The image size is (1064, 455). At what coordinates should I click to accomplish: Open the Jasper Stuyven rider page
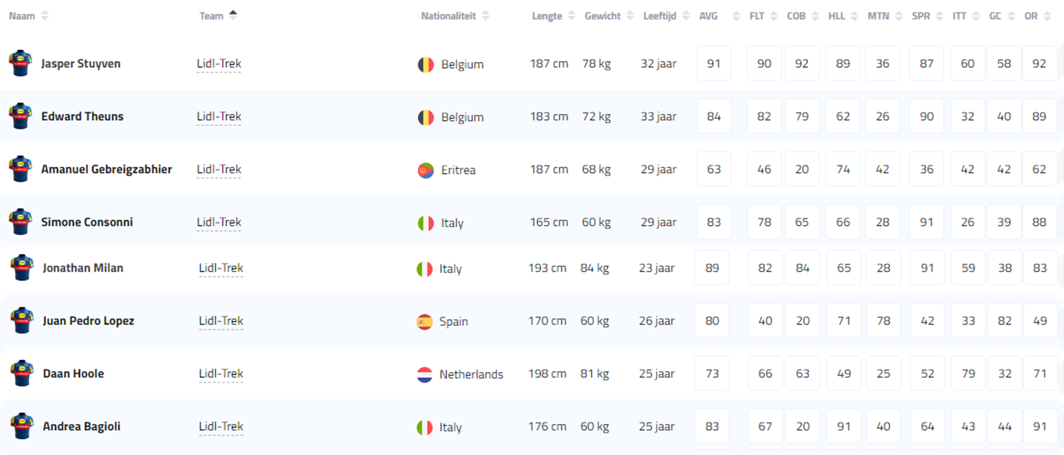81,64
